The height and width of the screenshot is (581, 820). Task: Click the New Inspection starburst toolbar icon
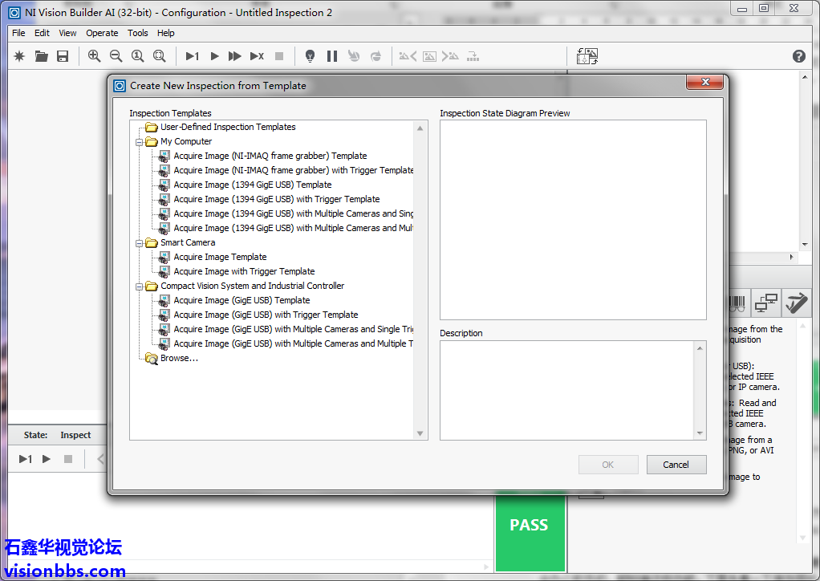click(20, 56)
